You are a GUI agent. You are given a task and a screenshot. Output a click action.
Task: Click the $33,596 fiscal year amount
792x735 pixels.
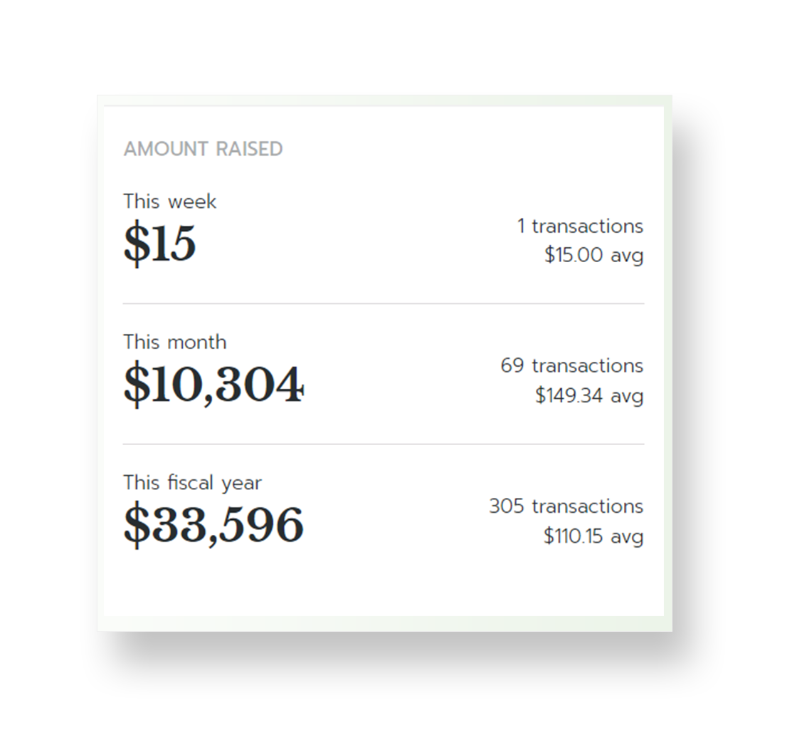(x=213, y=525)
